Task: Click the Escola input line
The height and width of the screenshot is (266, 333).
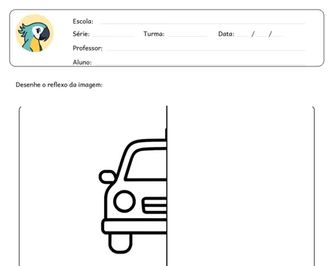Action: (x=203, y=24)
